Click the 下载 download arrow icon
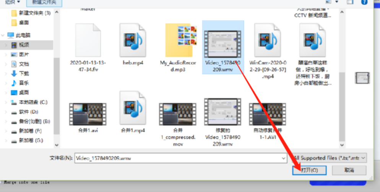The image size is (380, 192). click(14, 73)
